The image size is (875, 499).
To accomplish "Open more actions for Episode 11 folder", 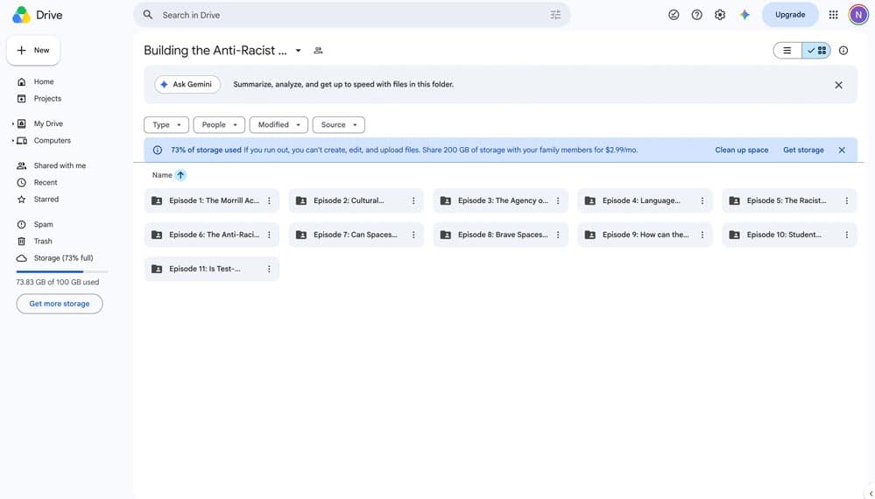I will pyautogui.click(x=269, y=269).
